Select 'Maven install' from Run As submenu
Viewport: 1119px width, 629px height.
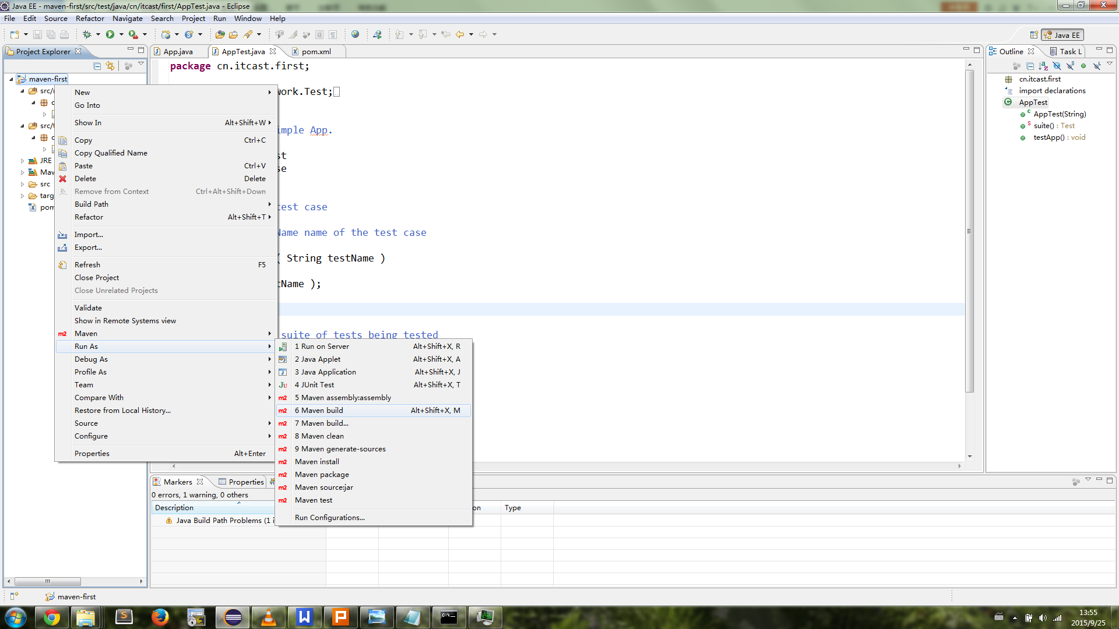coord(316,462)
